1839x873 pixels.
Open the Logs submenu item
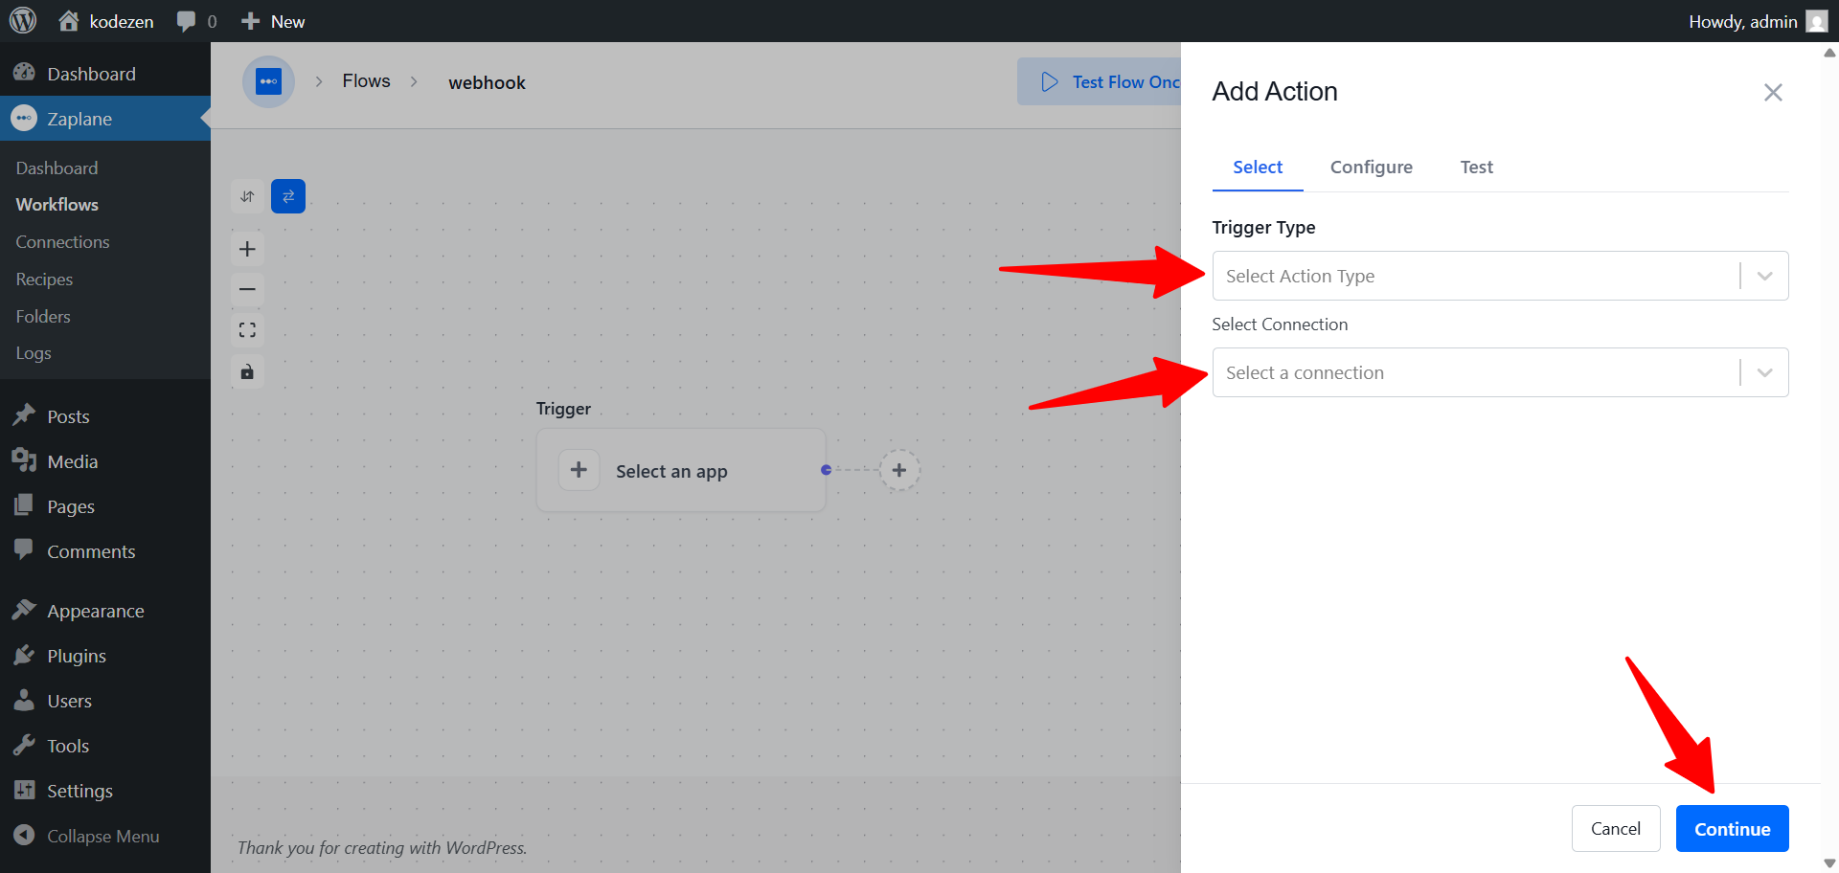(x=34, y=352)
